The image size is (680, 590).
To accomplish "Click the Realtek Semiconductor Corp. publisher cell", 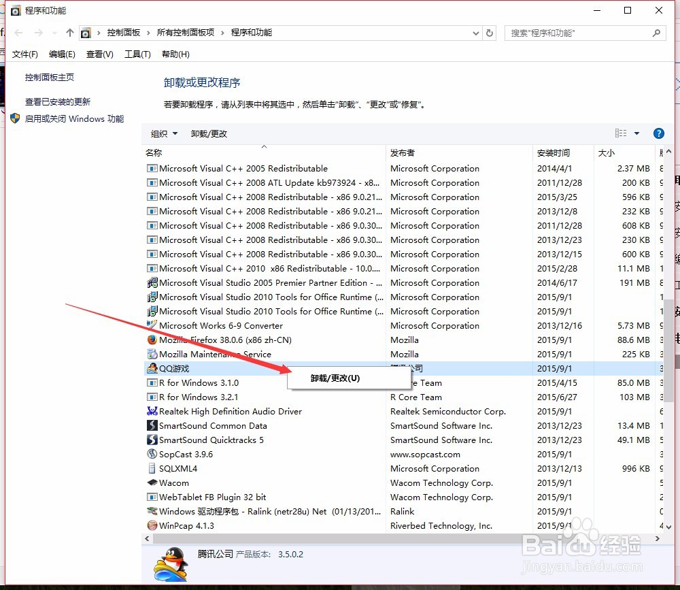I will 448,411.
